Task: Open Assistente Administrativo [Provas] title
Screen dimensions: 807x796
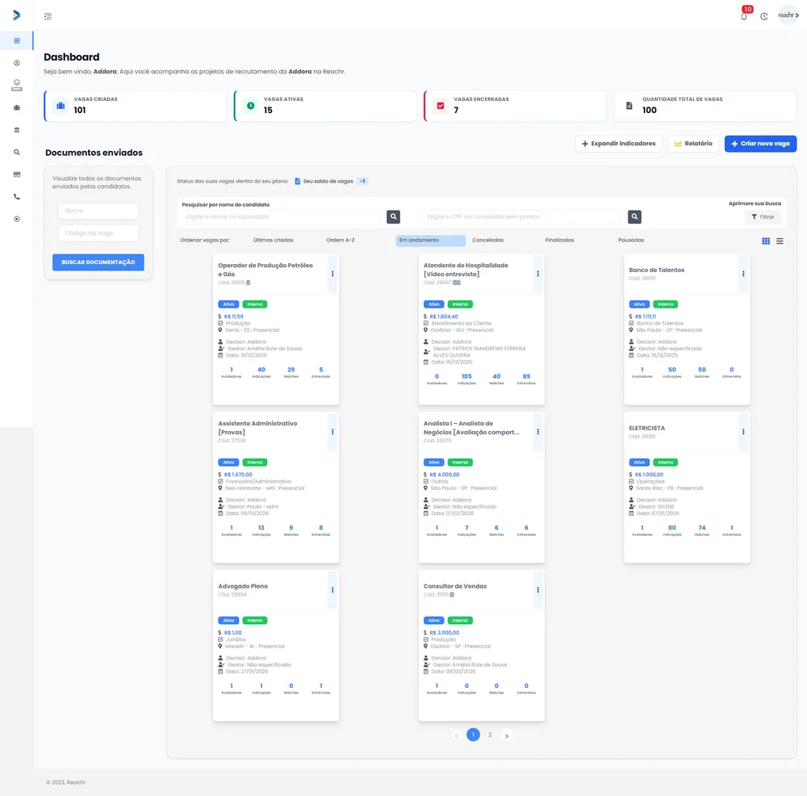Action: [258, 428]
